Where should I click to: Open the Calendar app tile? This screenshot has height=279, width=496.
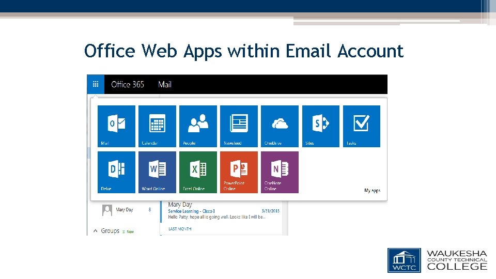(157, 126)
